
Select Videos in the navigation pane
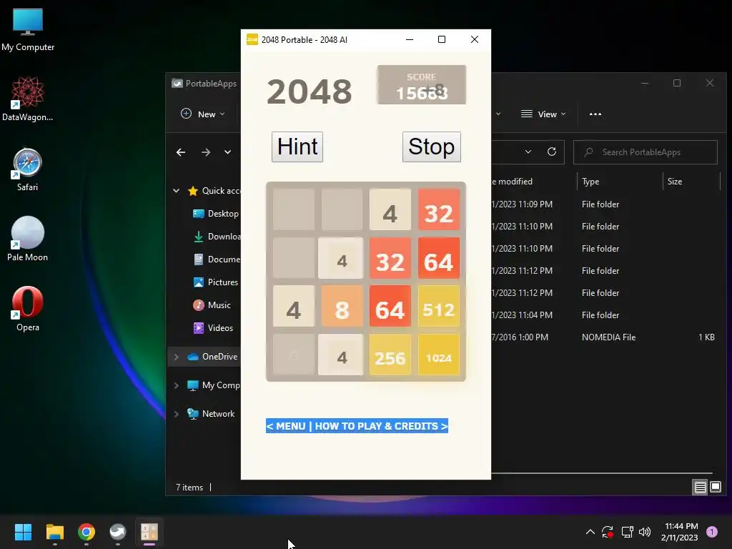pos(213,327)
